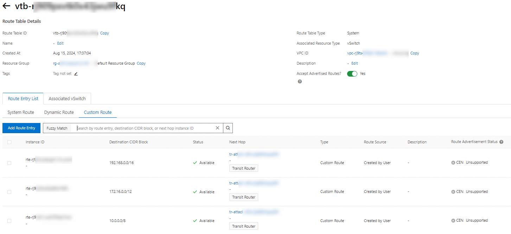Toggle Accept Advertised Routes switch
511x234 pixels.
[352, 74]
